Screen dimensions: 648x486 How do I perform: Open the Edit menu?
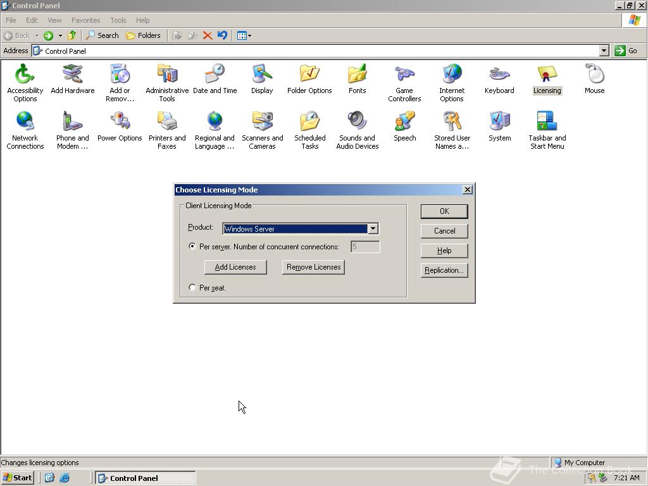pyautogui.click(x=32, y=20)
